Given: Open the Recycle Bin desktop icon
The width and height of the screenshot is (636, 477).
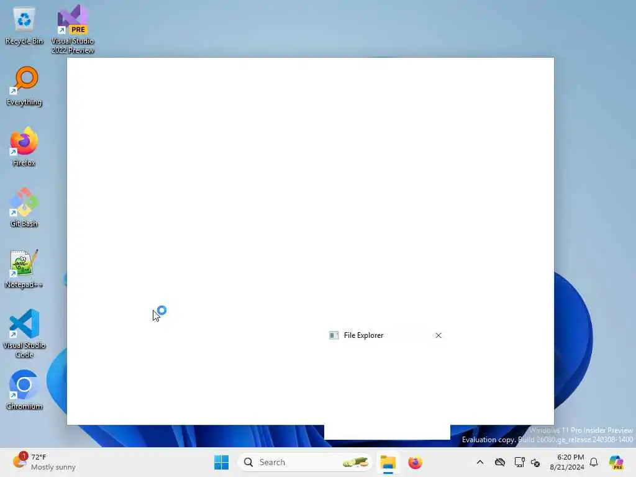Looking at the screenshot, I should (24, 26).
